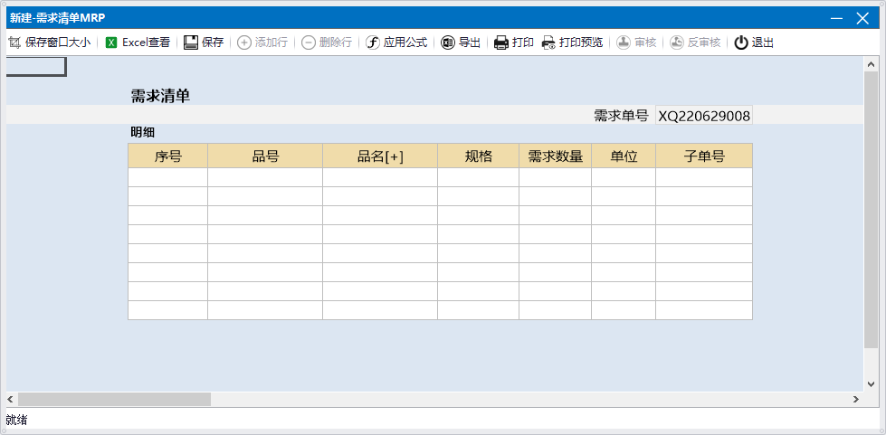886x435 pixels.
Task: Click the 需求单号 field value XQ220629008
Action: point(704,116)
